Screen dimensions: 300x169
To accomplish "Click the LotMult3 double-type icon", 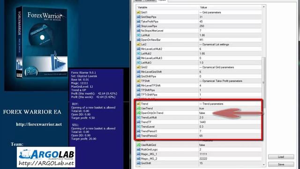I will coord(138,62).
